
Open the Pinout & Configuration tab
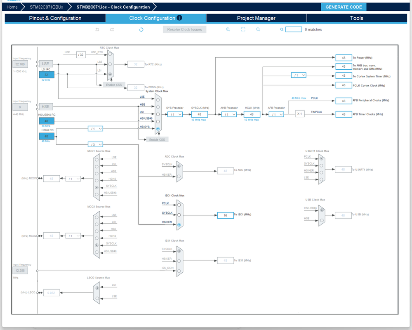click(x=55, y=18)
